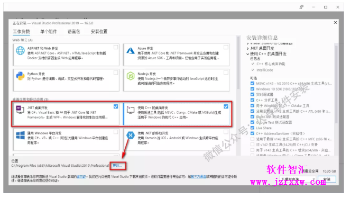Click the workloads list vertical scrollbar
The image size is (350, 198).
tap(238, 62)
